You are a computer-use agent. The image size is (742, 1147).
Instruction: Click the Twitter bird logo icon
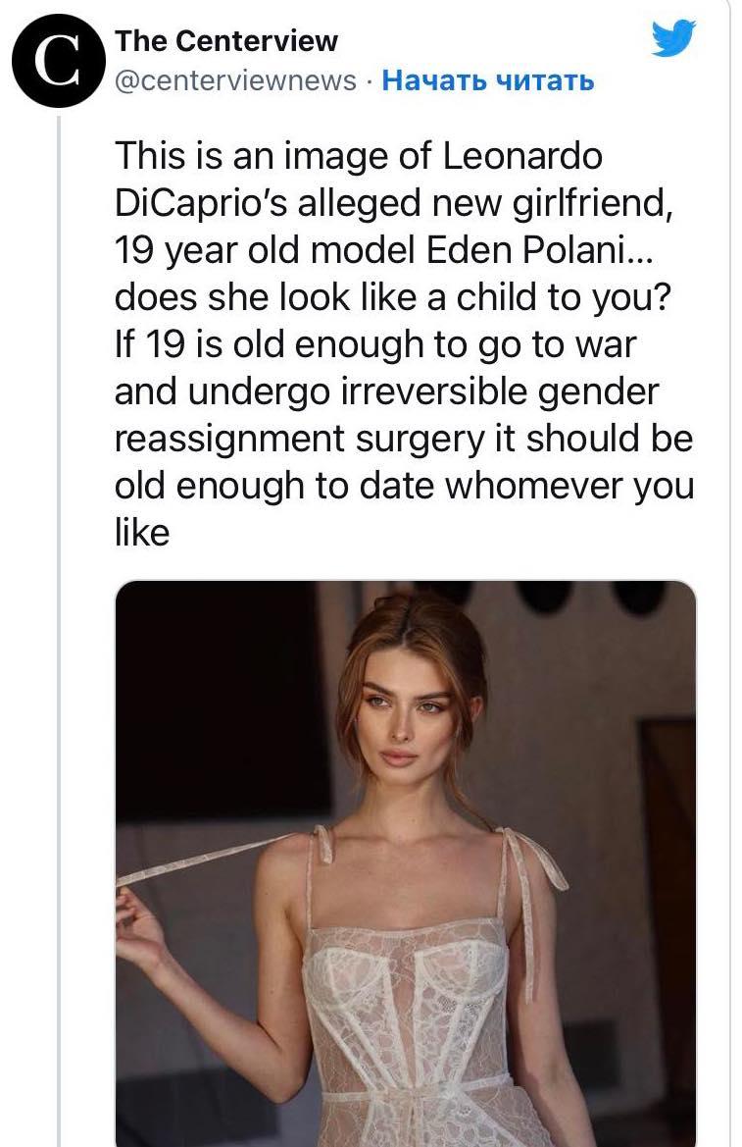click(673, 37)
